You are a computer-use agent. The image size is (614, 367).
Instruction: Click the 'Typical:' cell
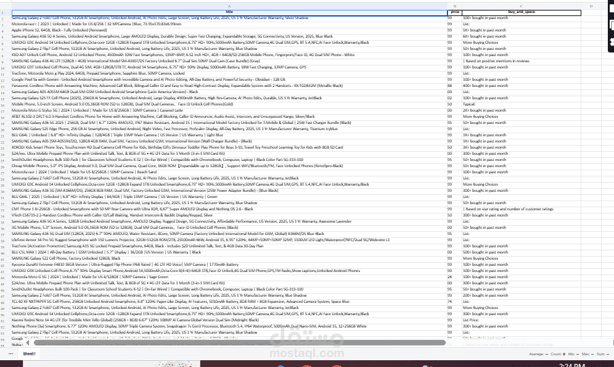coord(521,104)
